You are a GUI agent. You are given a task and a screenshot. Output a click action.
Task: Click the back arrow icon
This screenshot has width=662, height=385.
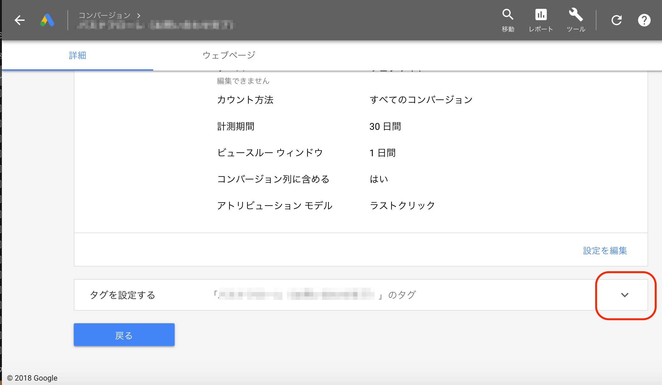point(20,20)
